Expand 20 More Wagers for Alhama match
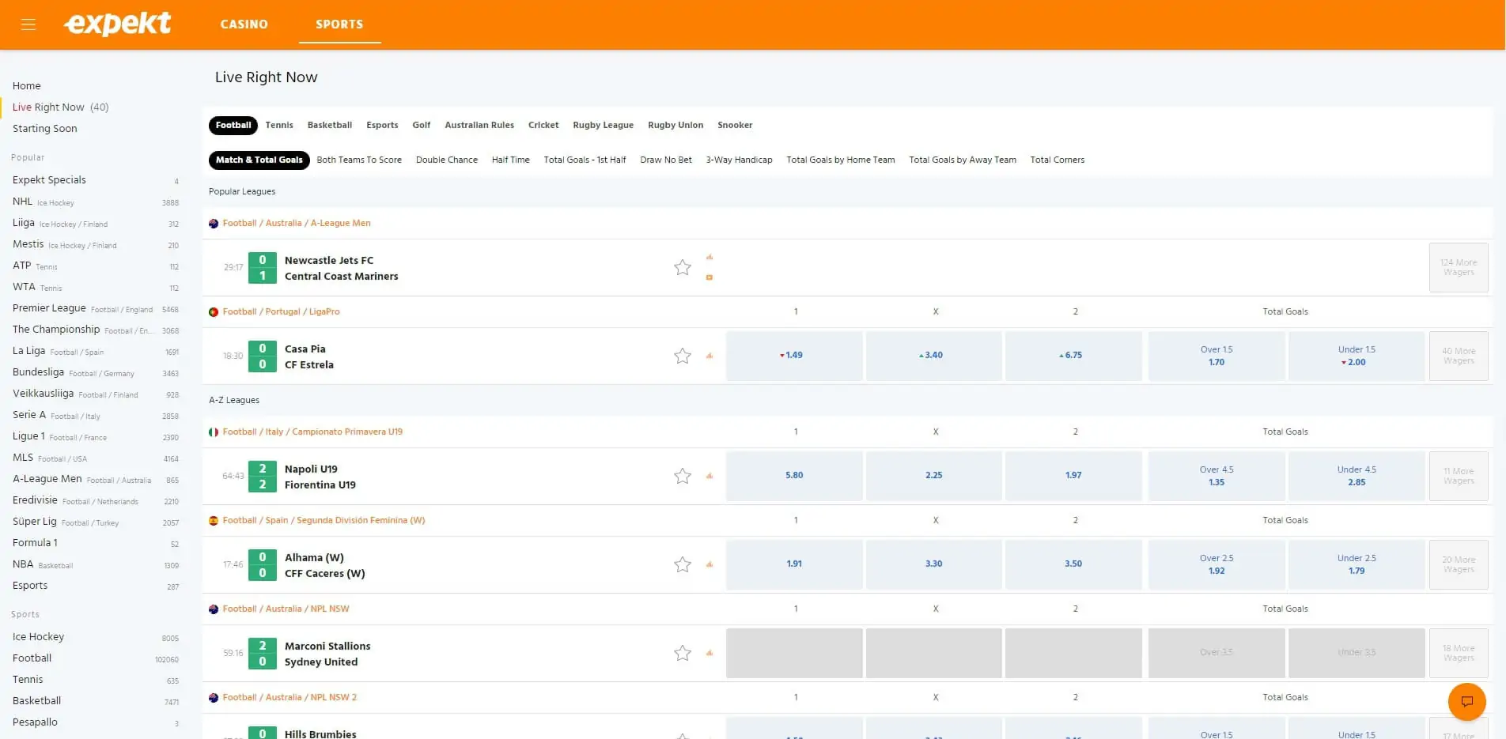1506x739 pixels. tap(1458, 564)
